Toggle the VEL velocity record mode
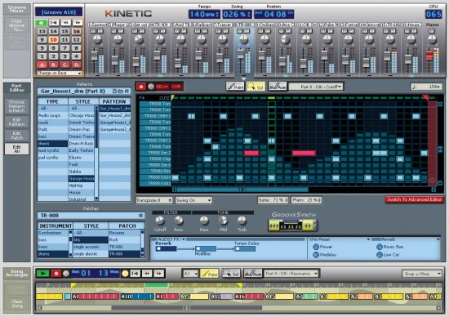The width and height of the screenshot is (449, 317). tap(162, 87)
